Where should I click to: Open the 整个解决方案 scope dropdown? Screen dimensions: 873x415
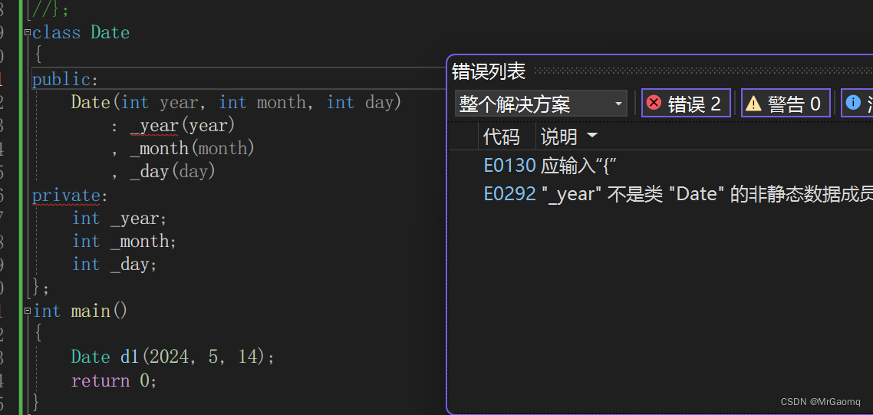(x=541, y=104)
